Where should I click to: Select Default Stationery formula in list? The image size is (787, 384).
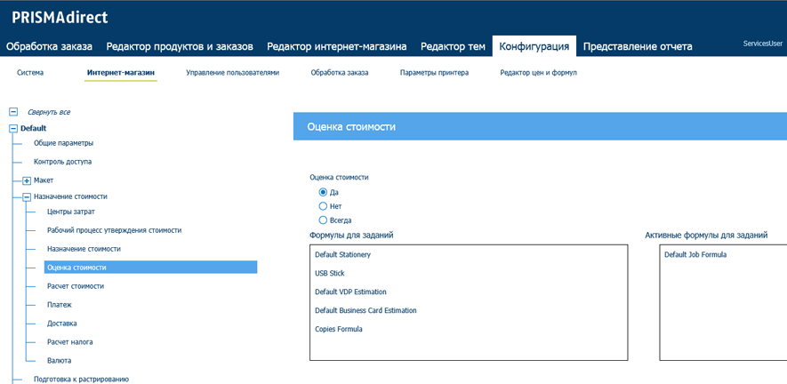342,254
